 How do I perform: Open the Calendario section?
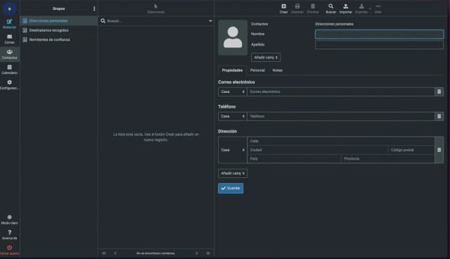click(9, 69)
